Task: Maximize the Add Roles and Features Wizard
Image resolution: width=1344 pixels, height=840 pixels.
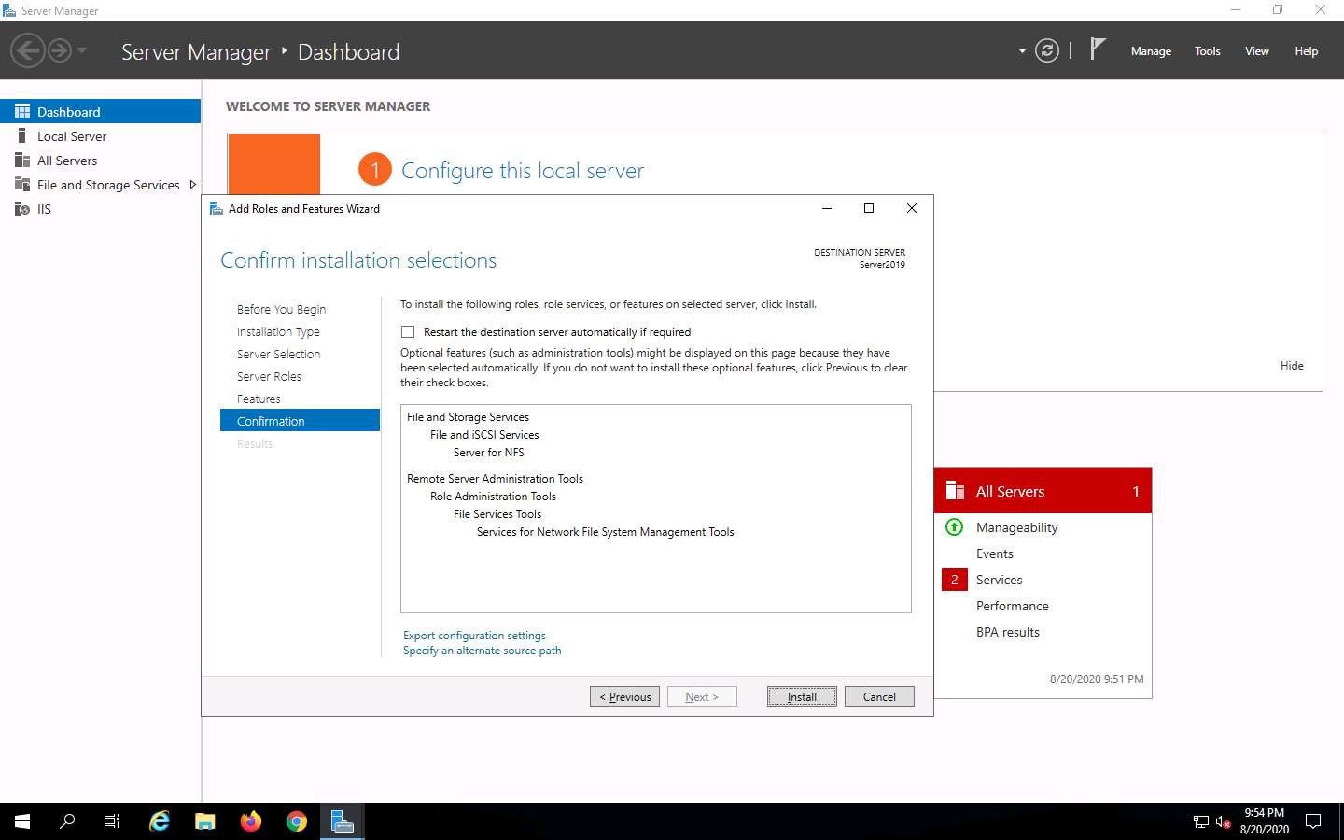Action: pyautogui.click(x=869, y=208)
